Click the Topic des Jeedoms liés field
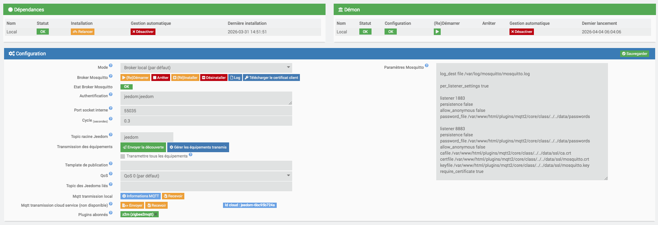The height and width of the screenshot is (225, 658). 206,186
